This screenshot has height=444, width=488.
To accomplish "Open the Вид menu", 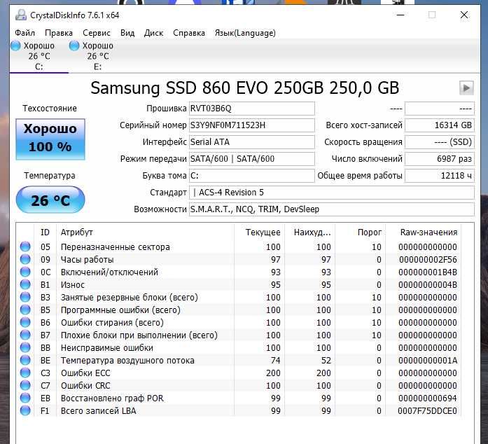I will pos(127,33).
